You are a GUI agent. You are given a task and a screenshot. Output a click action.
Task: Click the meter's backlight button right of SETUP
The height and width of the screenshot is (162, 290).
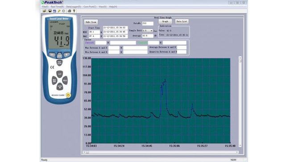coord(66,55)
